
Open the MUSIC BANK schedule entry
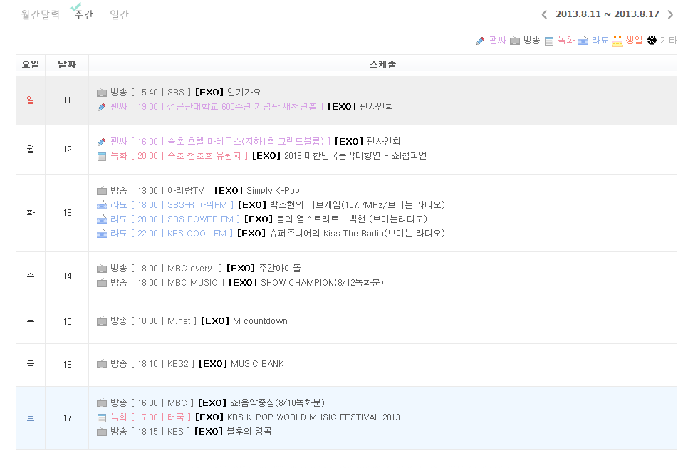pos(257,364)
